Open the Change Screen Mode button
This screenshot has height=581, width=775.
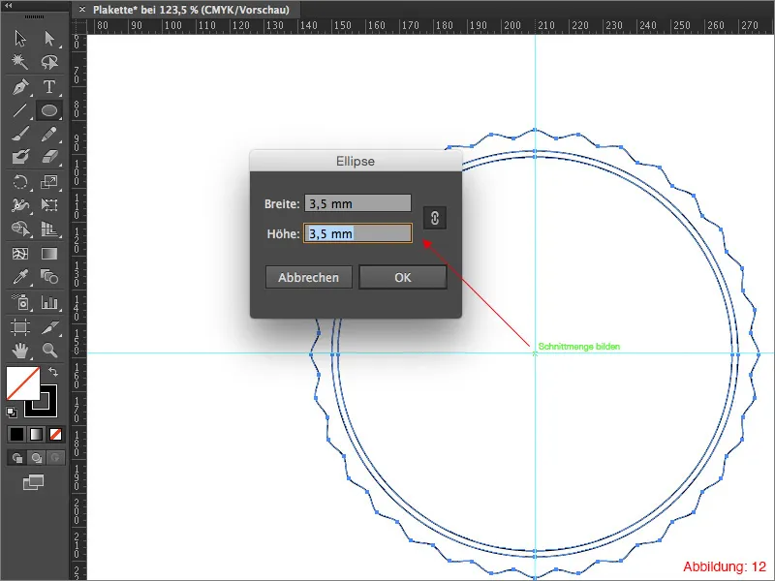click(33, 482)
